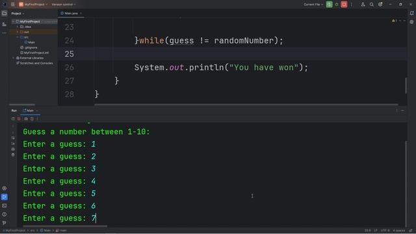Open the Problems tool window icon
This screenshot has width=416, height=234.
coord(5,214)
